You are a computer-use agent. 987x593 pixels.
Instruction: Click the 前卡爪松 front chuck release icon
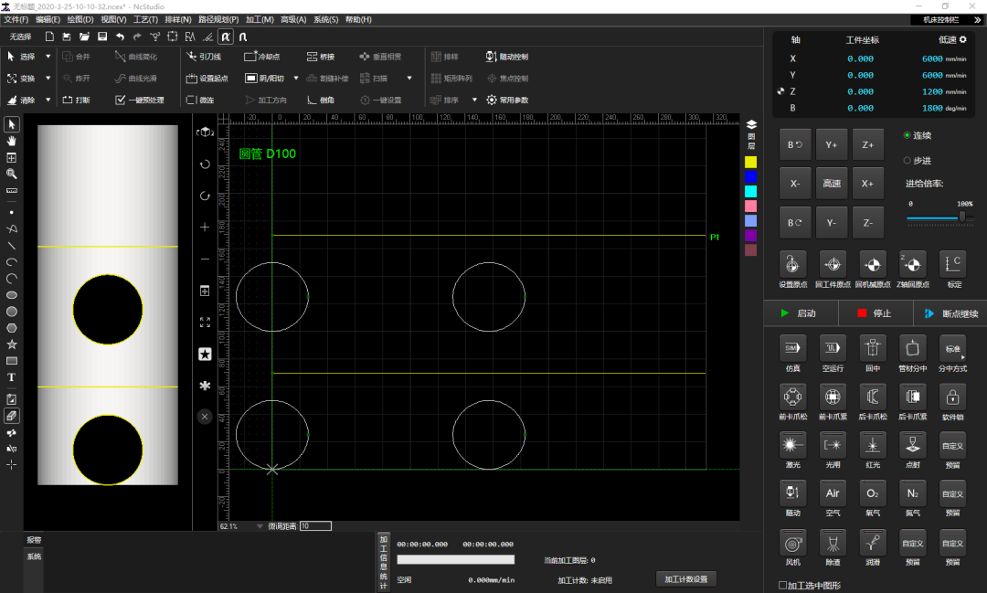tap(792, 397)
